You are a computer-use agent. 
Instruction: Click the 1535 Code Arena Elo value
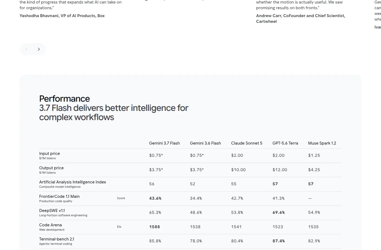[x=313, y=227]
